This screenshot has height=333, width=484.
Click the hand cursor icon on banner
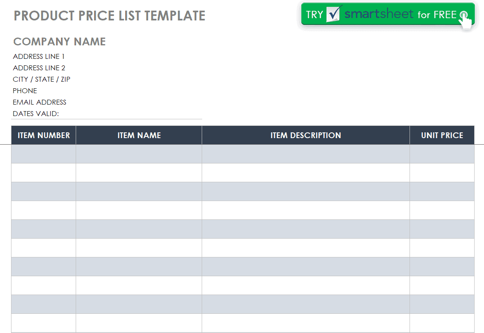tap(466, 20)
